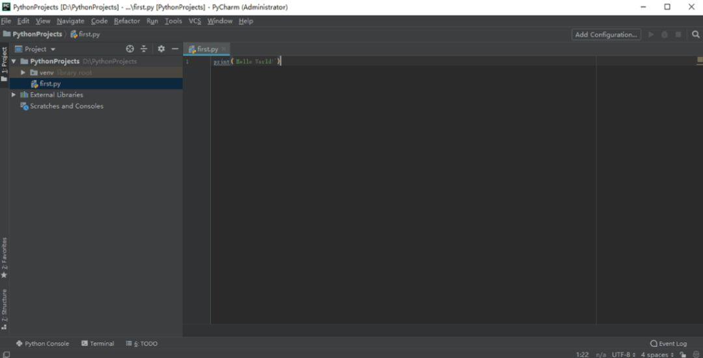Click the venv folder icon
This screenshot has width=703, height=358.
34,73
